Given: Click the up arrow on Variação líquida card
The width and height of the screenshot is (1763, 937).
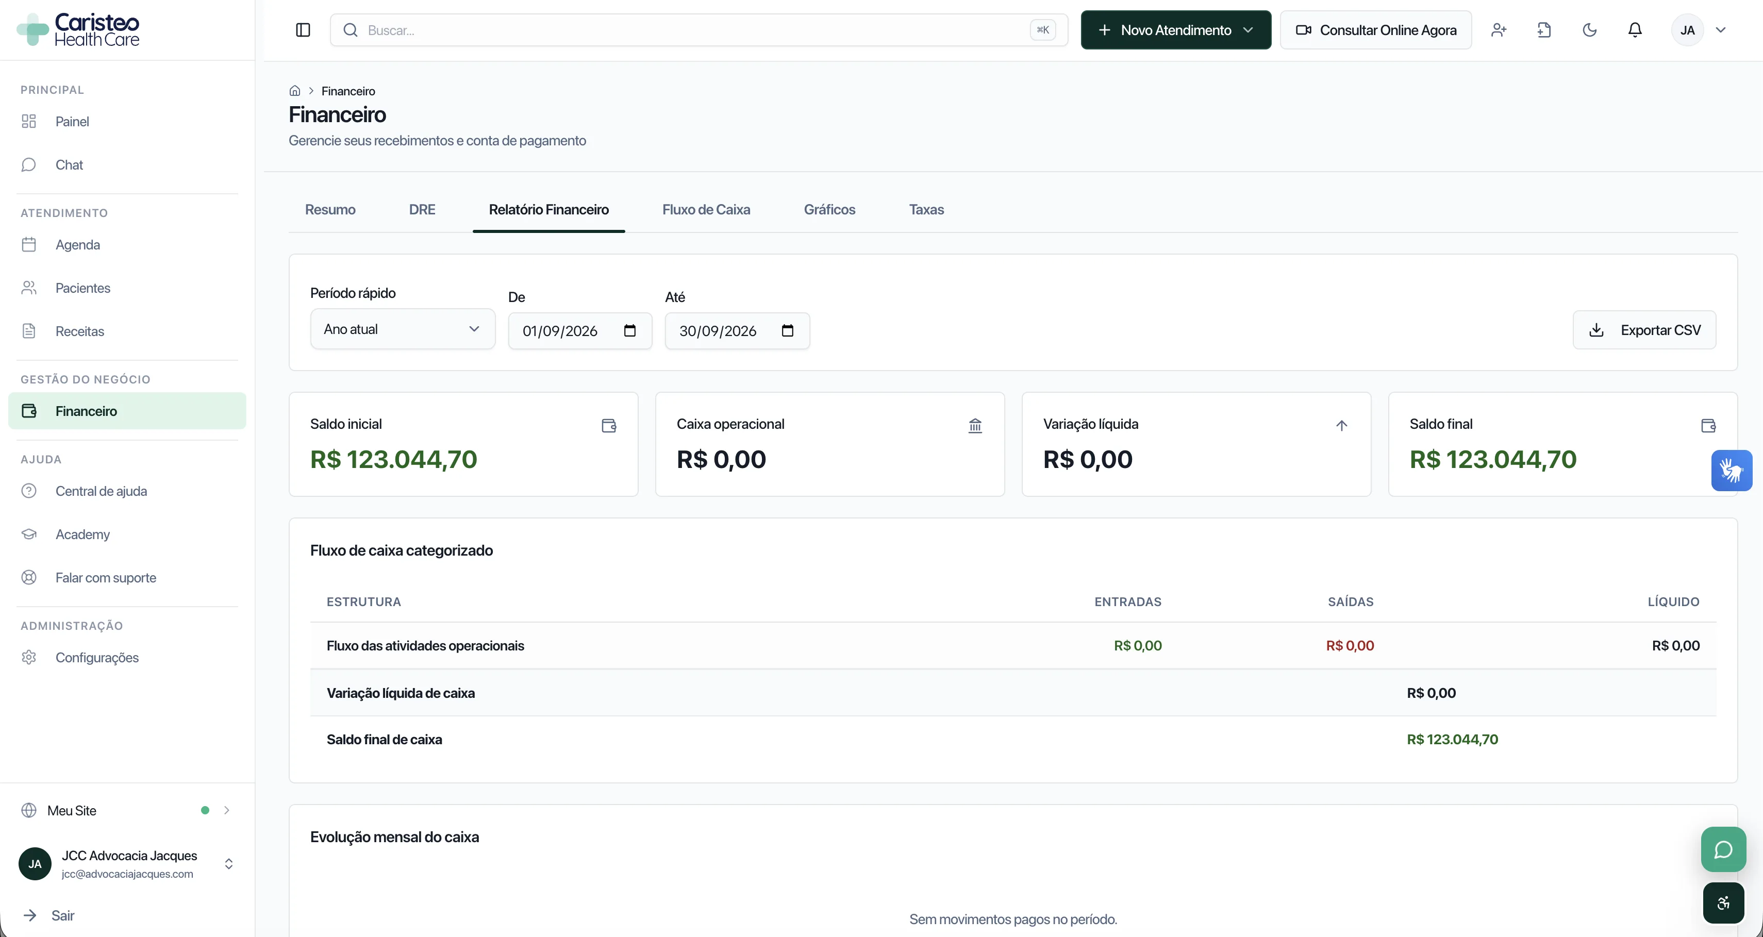Looking at the screenshot, I should pos(1341,426).
